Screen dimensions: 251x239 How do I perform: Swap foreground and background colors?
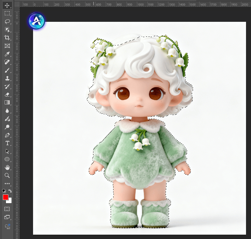(x=10, y=191)
